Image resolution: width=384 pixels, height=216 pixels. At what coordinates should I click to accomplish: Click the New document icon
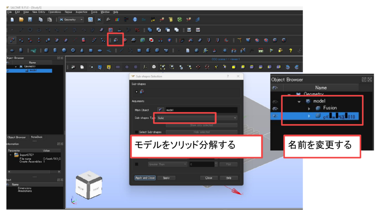click(12, 19)
